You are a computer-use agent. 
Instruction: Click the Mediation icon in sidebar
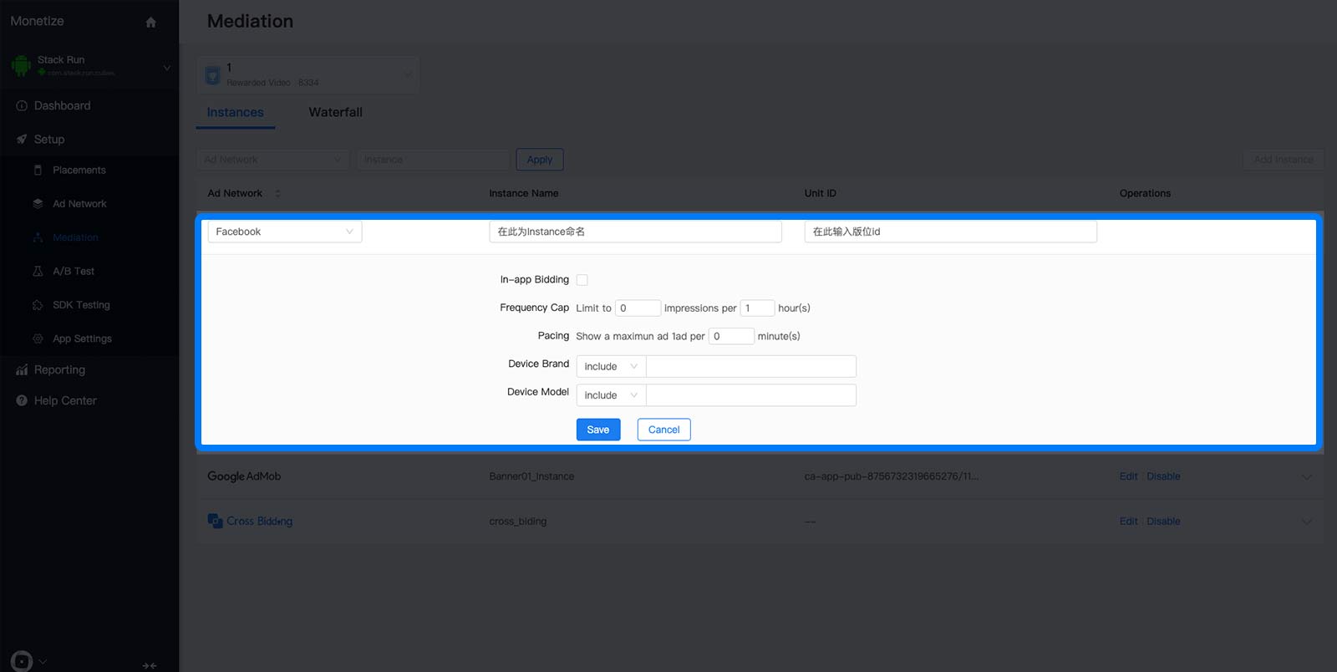[x=38, y=237]
